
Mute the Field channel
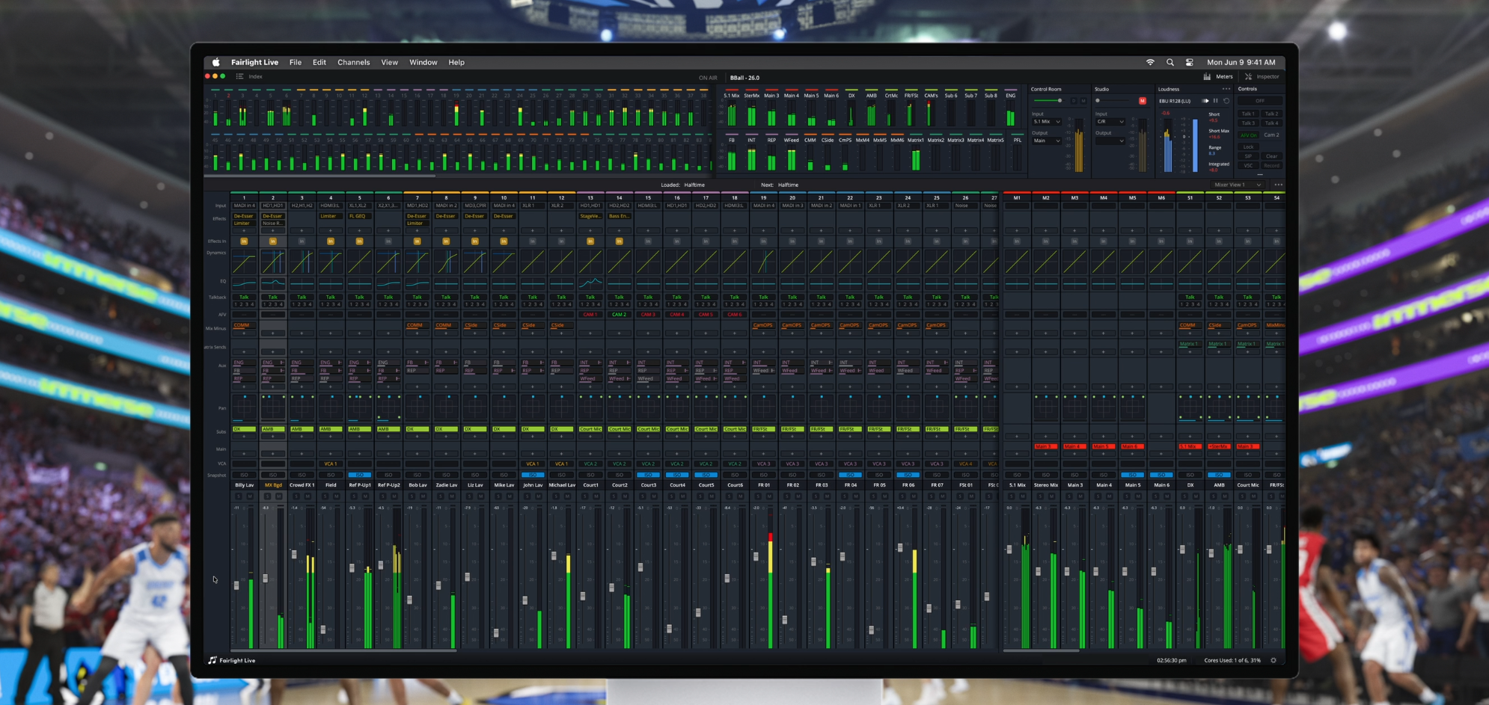click(x=337, y=496)
